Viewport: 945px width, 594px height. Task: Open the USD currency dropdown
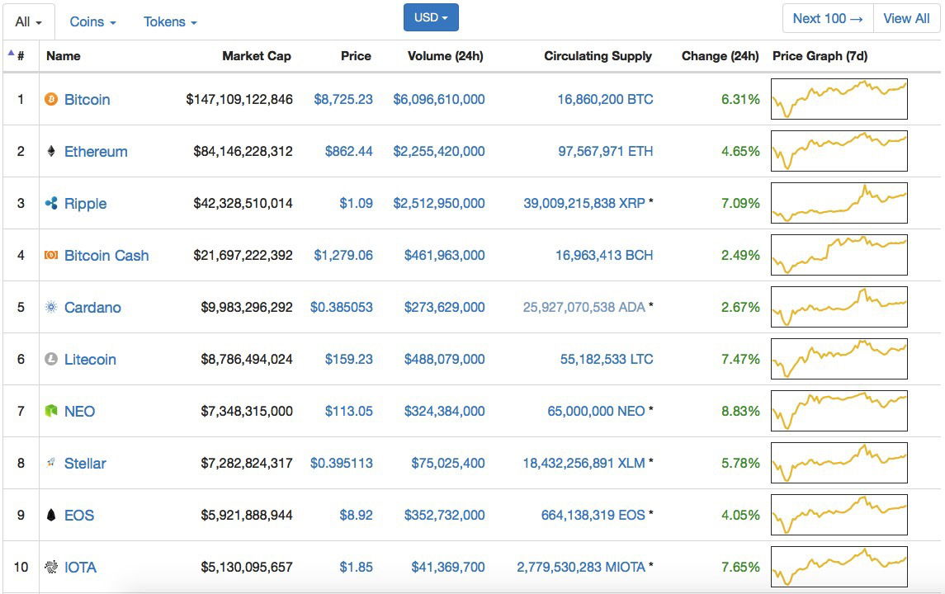point(431,17)
